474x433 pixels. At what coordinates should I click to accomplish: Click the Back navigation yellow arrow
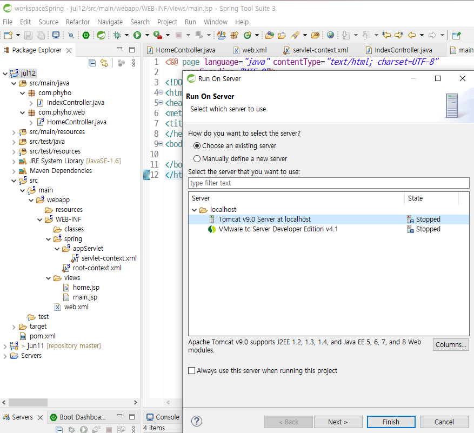(x=412, y=35)
